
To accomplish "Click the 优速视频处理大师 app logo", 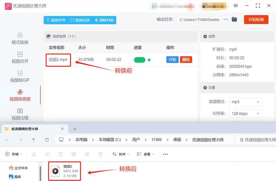I will pos(8,6).
